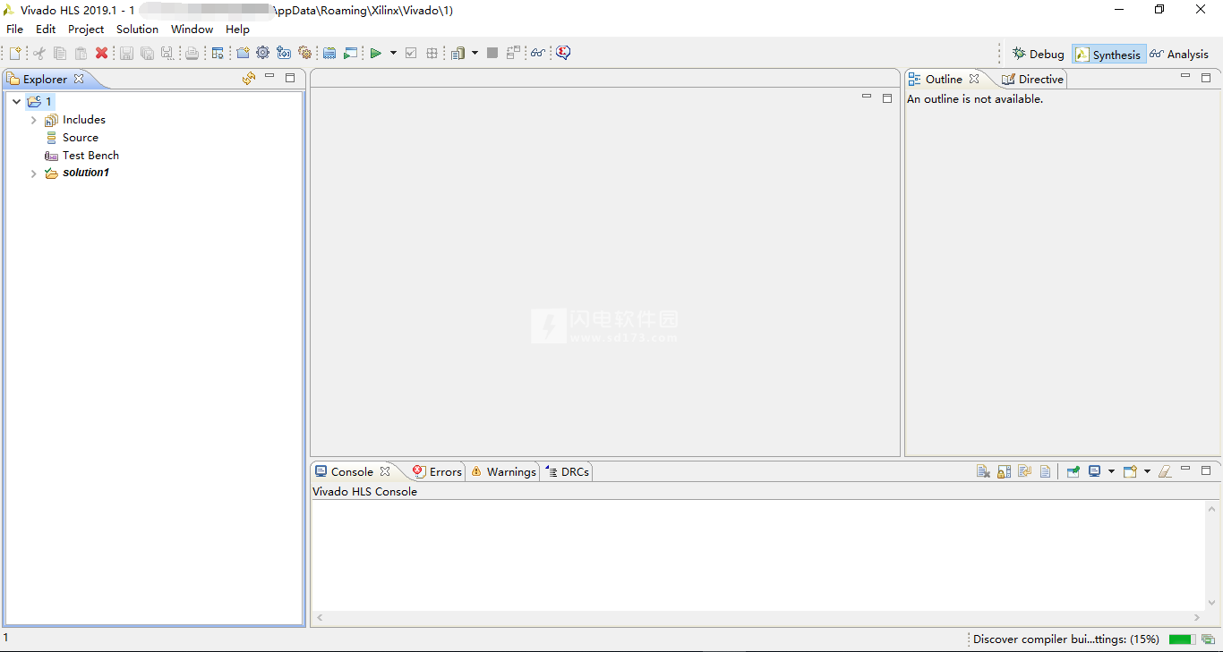Close the Explorer view tab

[79, 79]
